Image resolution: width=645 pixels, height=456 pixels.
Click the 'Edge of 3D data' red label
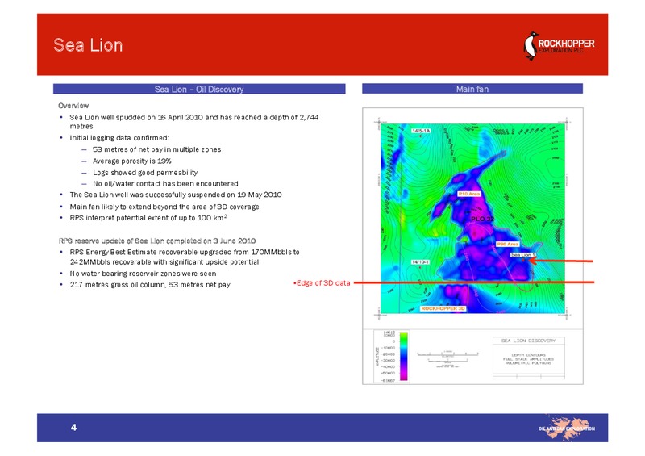322,282
